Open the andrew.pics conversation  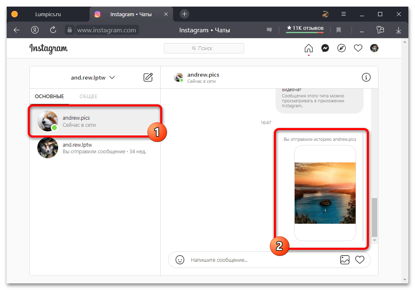pyautogui.click(x=95, y=121)
